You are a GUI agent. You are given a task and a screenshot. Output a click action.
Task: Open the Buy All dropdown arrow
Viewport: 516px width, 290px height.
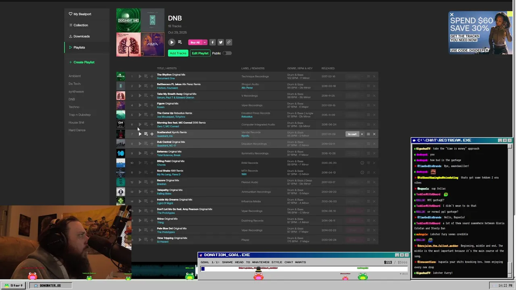click(205, 42)
